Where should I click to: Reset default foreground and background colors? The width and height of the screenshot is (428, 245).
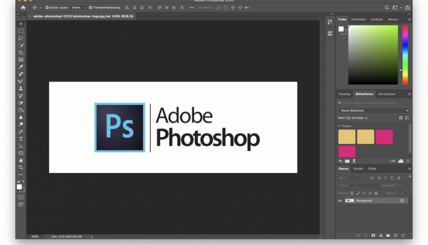tap(18, 181)
